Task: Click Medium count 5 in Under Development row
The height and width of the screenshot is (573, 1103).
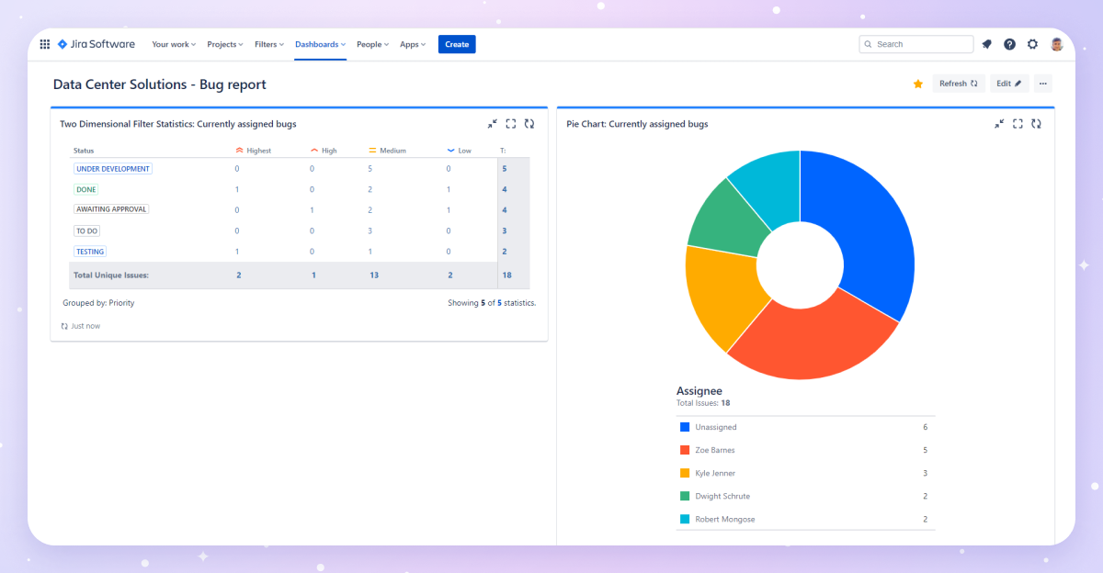Action: coord(370,169)
